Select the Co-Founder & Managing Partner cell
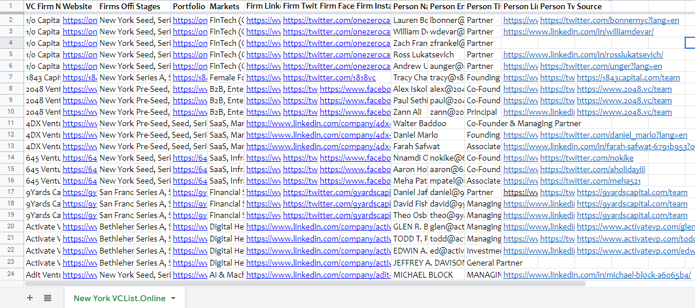 tap(524, 123)
